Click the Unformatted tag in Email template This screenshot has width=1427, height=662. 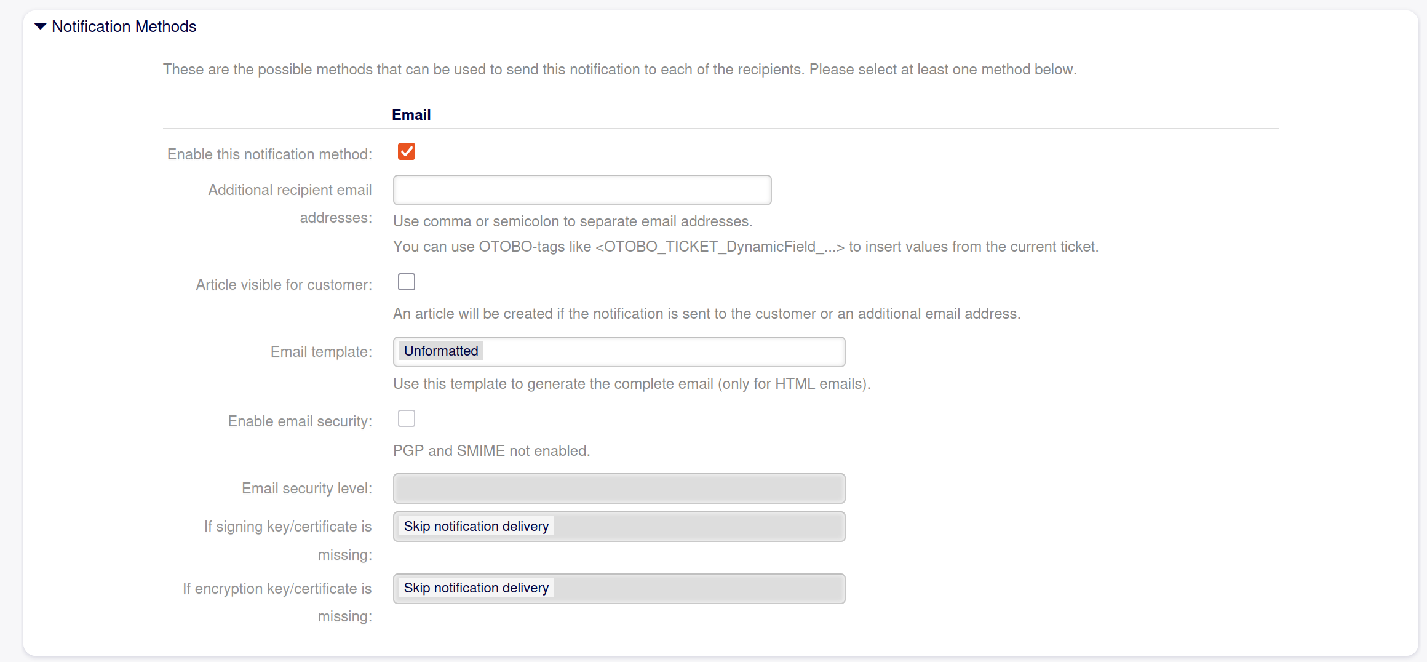(440, 351)
